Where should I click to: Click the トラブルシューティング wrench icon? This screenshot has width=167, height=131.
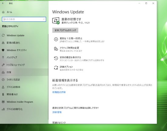tap(3, 65)
